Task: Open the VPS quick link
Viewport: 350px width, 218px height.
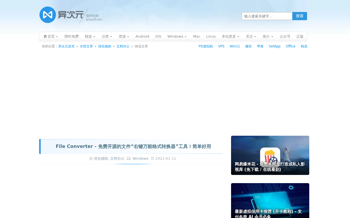Action: pos(221,46)
